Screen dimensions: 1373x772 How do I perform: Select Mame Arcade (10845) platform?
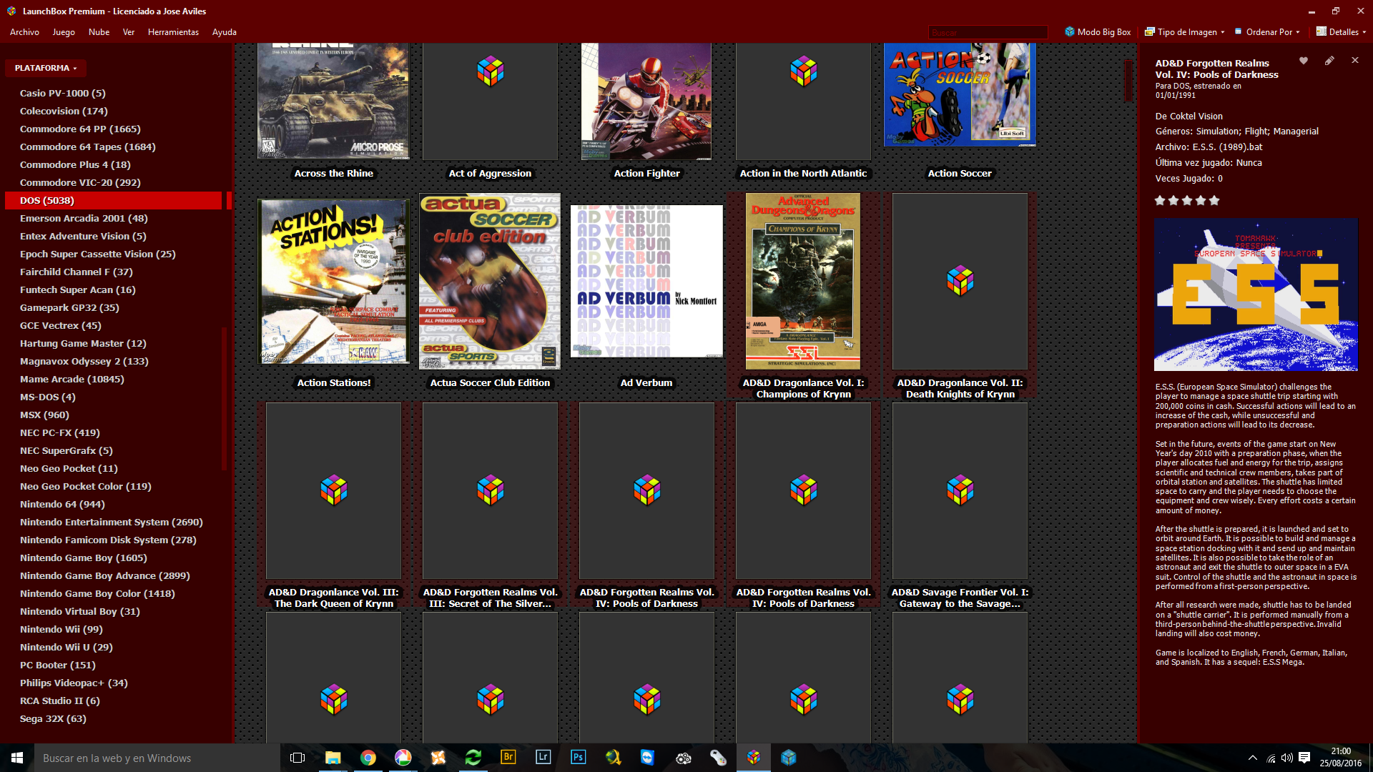(72, 380)
